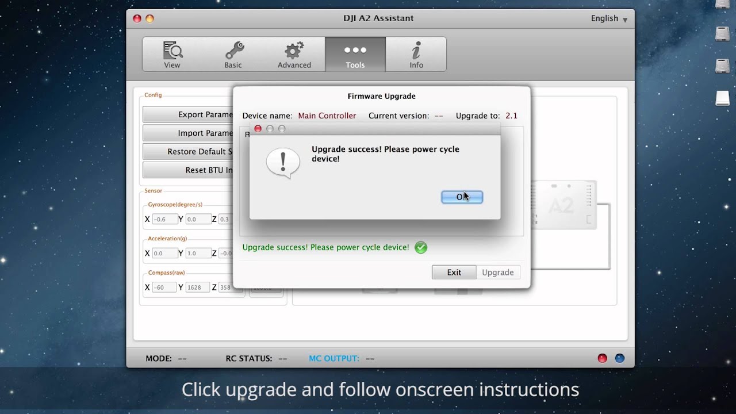Click the red status indicator light
The image size is (736, 414).
(603, 358)
